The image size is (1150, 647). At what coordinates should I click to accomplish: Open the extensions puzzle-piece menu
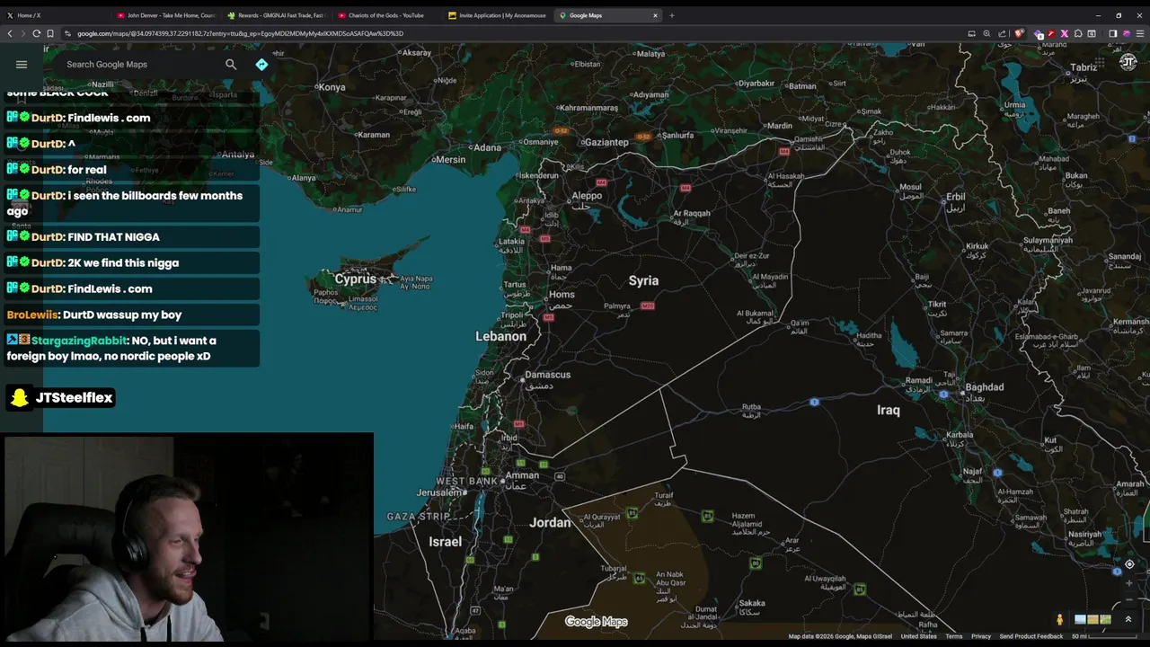point(1078,33)
